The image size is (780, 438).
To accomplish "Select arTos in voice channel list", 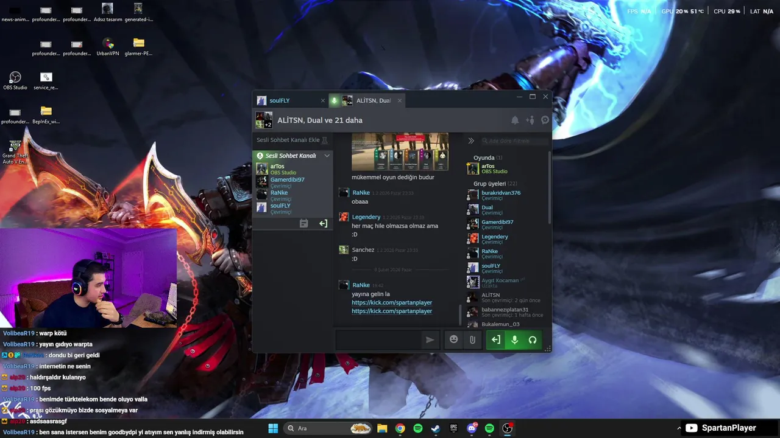I will coord(294,169).
